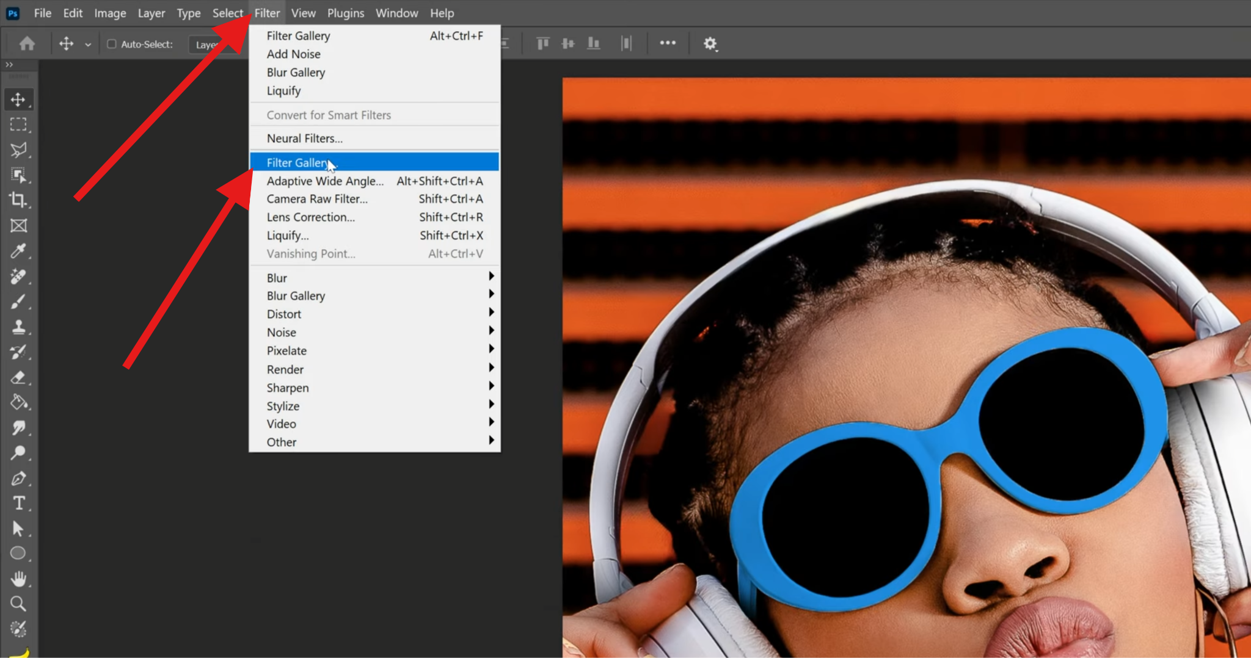Choose Camera Raw Filter... entry
The height and width of the screenshot is (658, 1251).
(374, 199)
